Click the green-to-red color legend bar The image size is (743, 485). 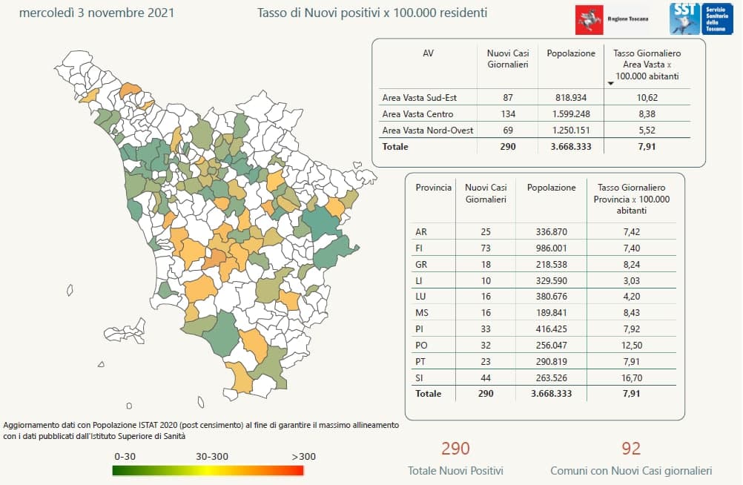click(208, 469)
